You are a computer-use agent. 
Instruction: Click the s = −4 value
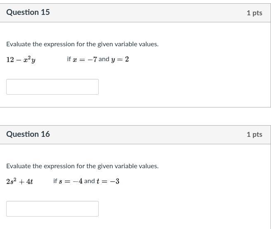click(x=71, y=181)
